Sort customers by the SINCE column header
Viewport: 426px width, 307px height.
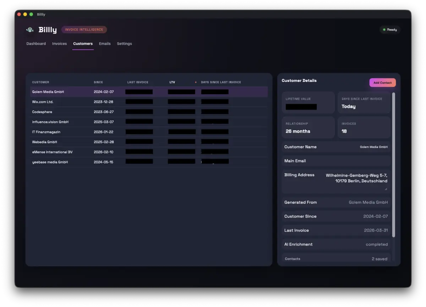click(98, 82)
